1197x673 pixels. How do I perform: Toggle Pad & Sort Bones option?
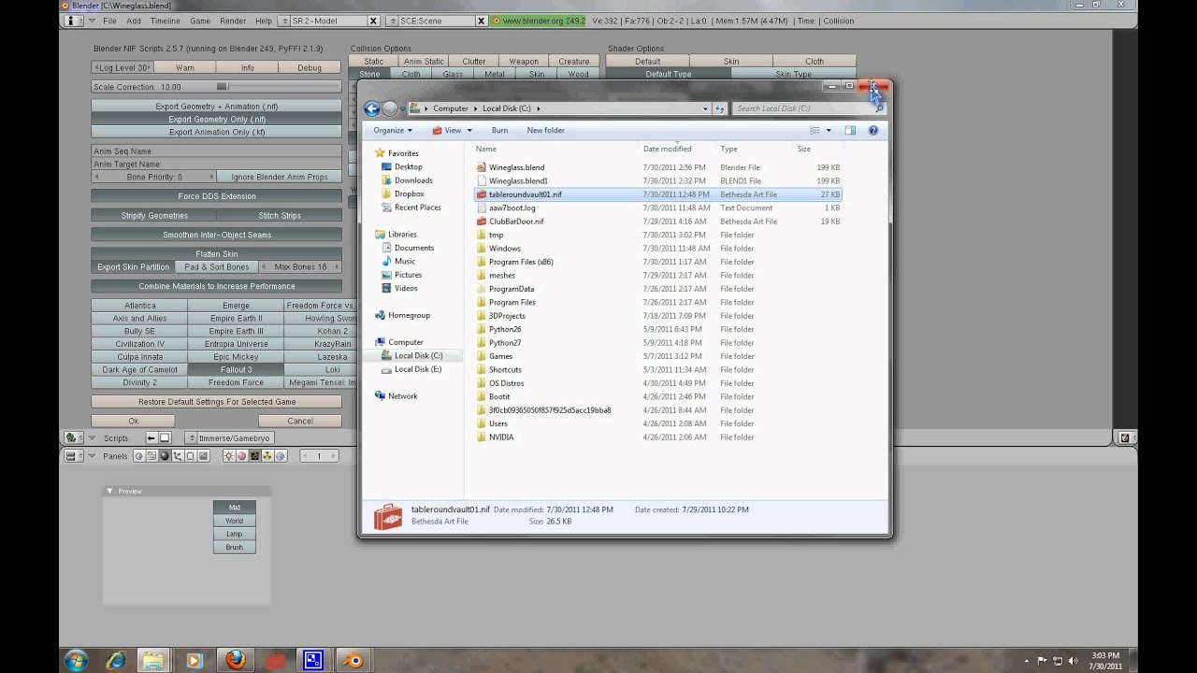pos(216,267)
